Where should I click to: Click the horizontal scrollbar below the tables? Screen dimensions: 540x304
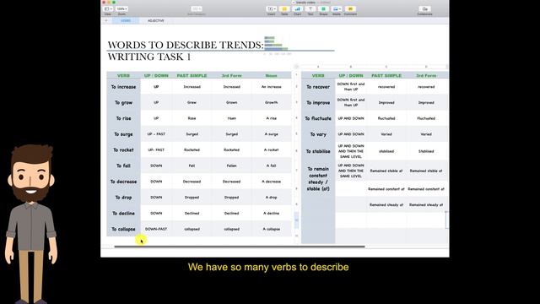[x=240, y=247]
